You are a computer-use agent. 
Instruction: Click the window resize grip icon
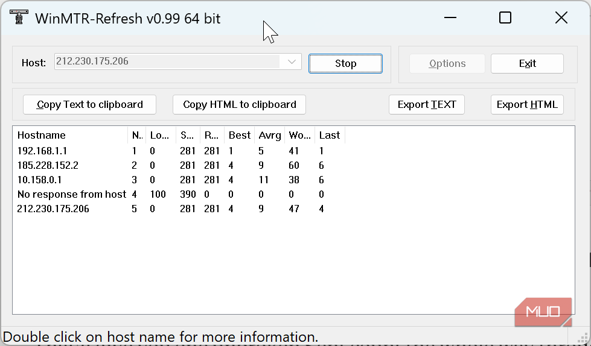pyautogui.click(x=583, y=338)
